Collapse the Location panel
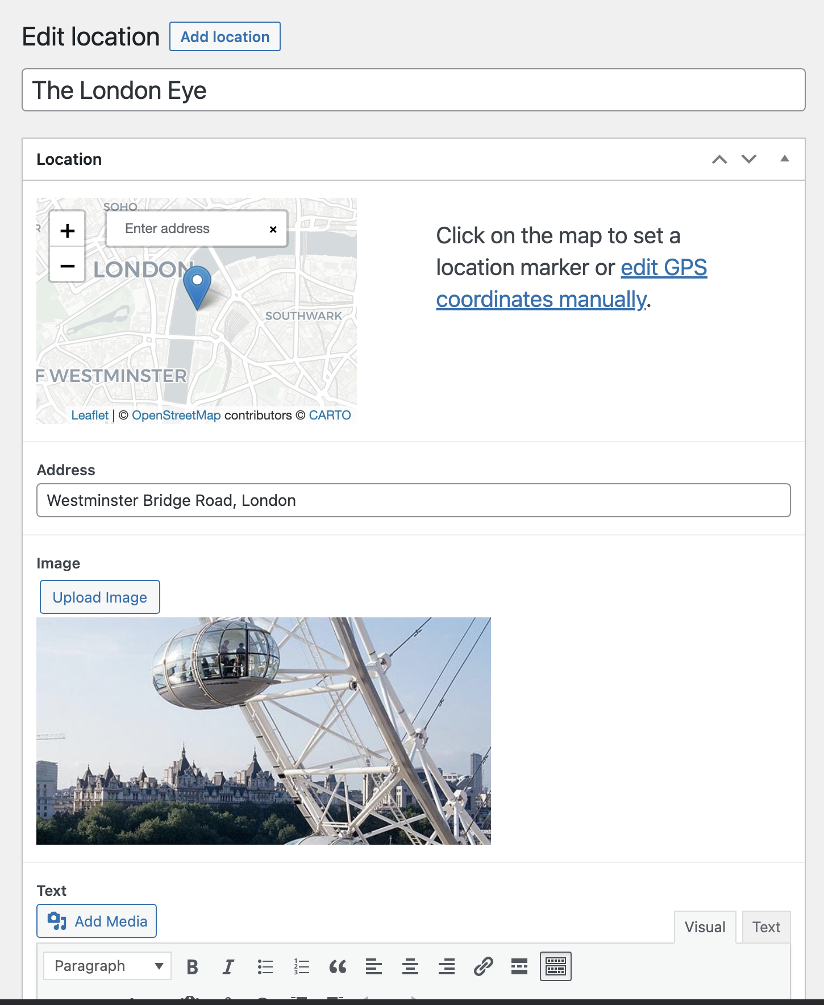 785,159
